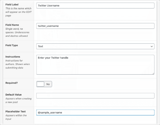The height and width of the screenshot is (125, 160).
Task: Click the bold Field Name heading
Action: (12, 25)
